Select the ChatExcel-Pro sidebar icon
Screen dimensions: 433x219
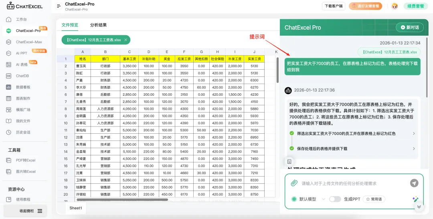(x=9, y=31)
